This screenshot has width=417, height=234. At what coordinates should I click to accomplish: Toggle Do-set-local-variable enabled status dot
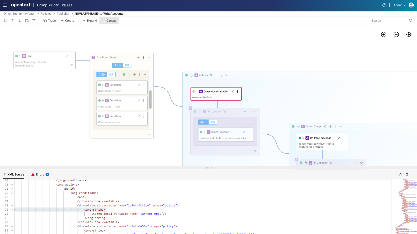(193, 91)
